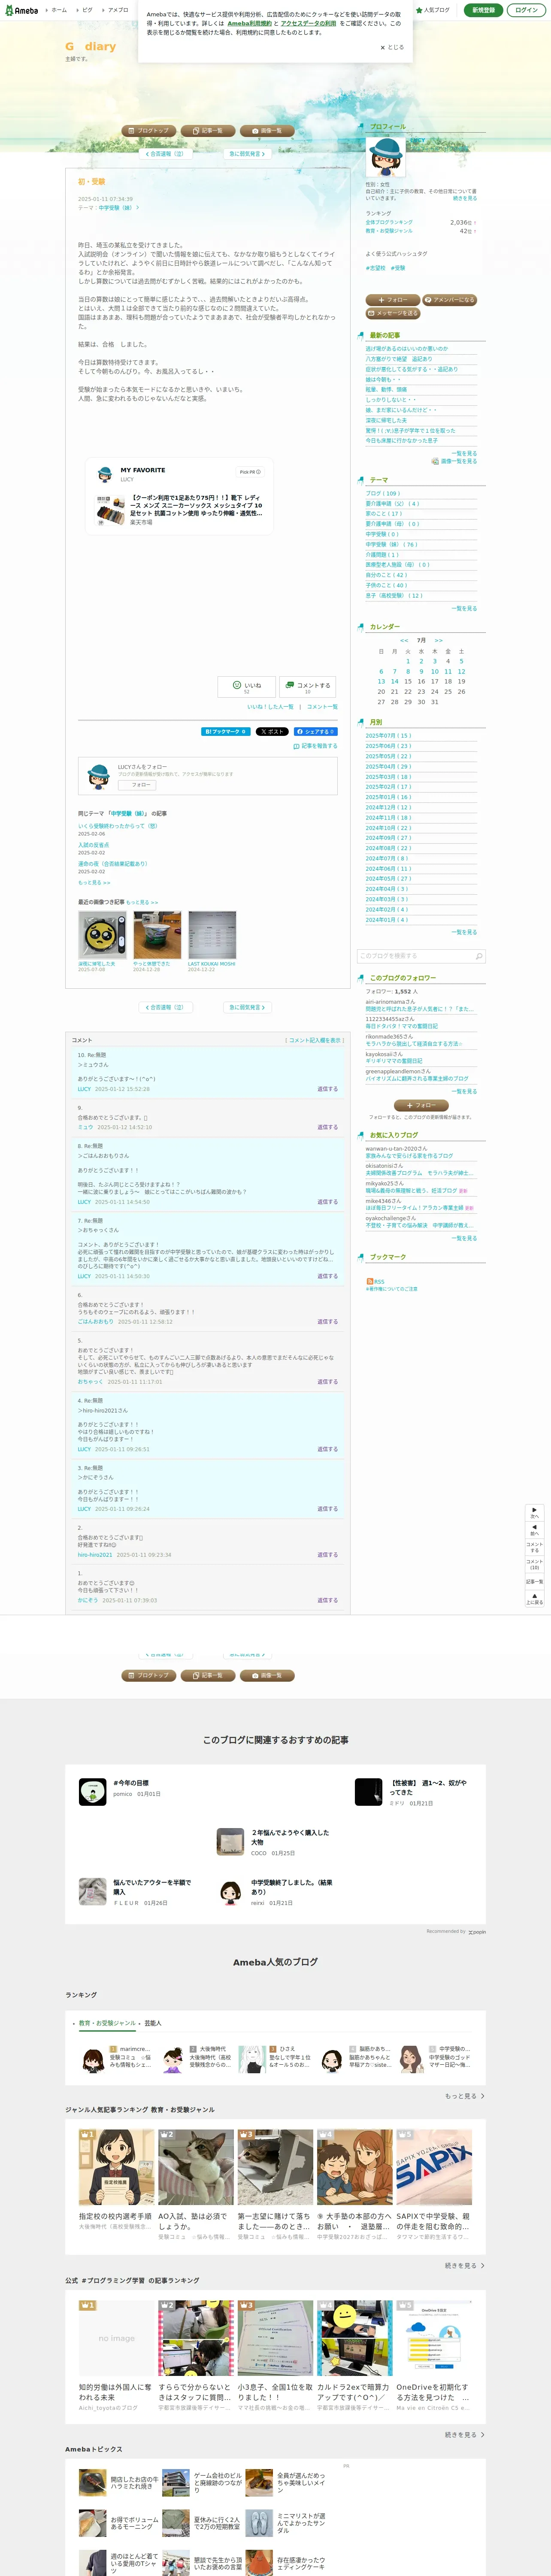Image resolution: width=551 pixels, height=2576 pixels.
Task: Open recent article 逃げ場があるのはいいのか悪いのか
Action: tap(407, 349)
